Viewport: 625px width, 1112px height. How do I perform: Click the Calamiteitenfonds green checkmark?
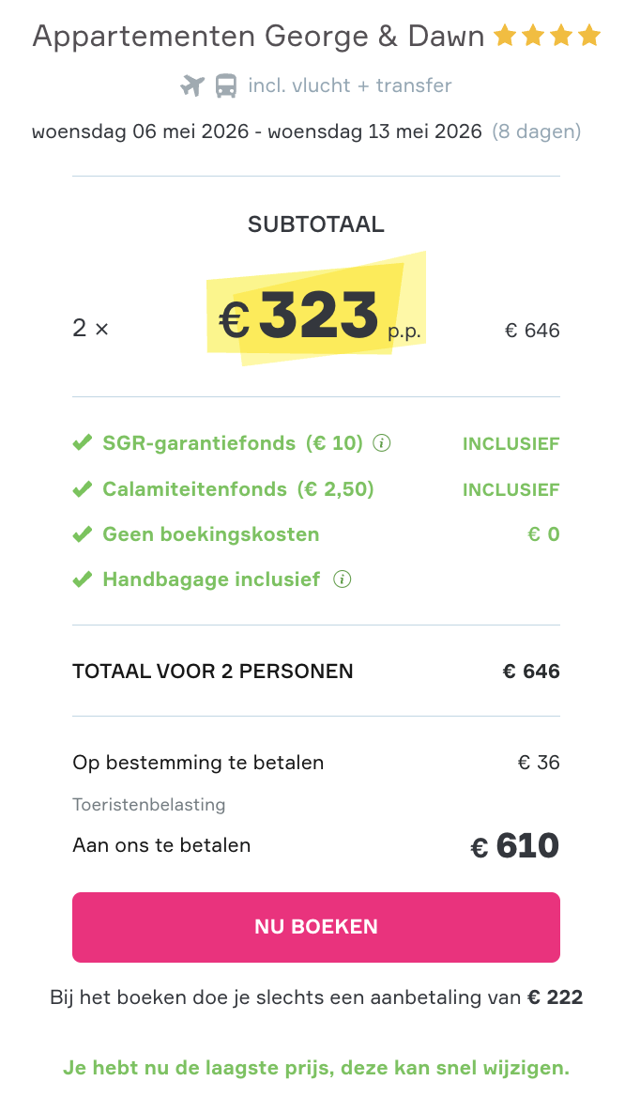[82, 489]
